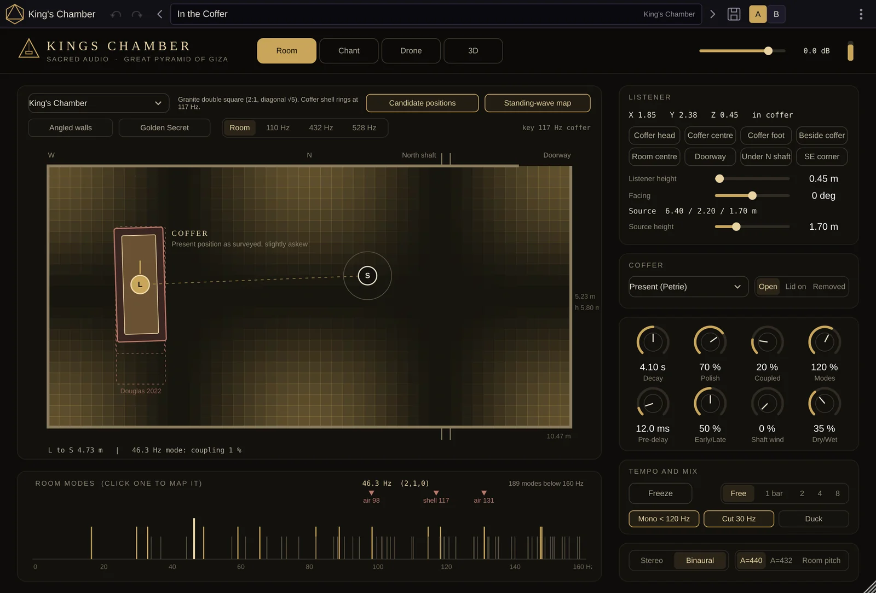Click the Listener height slider handle
Image resolution: width=876 pixels, height=593 pixels.
coord(719,179)
